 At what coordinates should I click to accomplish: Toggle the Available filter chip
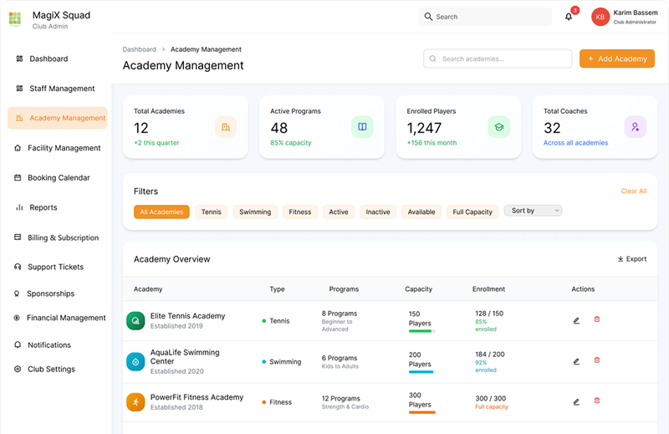[421, 212]
